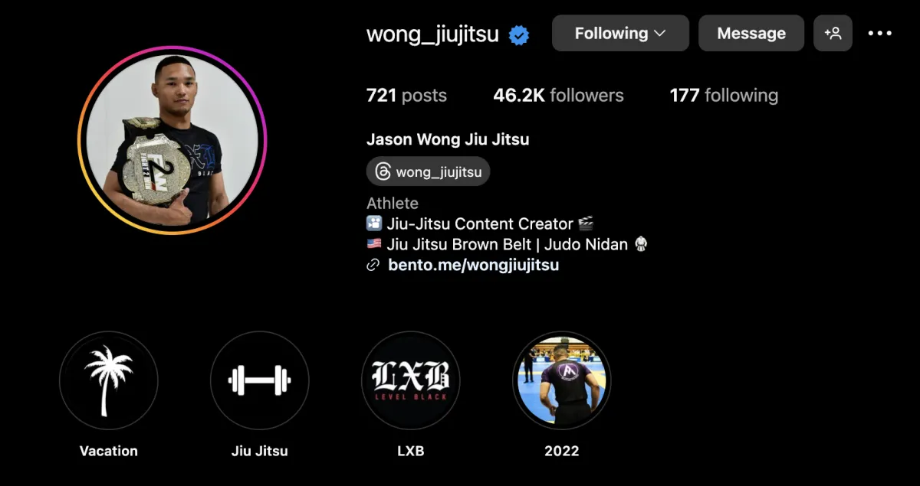Open the Vacation palm tree highlight
Viewport: 920px width, 486px height.
point(109,380)
